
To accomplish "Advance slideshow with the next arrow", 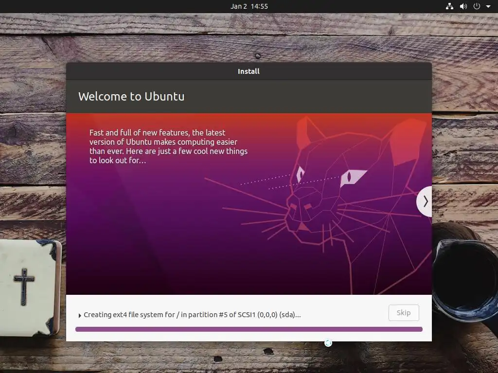I will pyautogui.click(x=425, y=202).
